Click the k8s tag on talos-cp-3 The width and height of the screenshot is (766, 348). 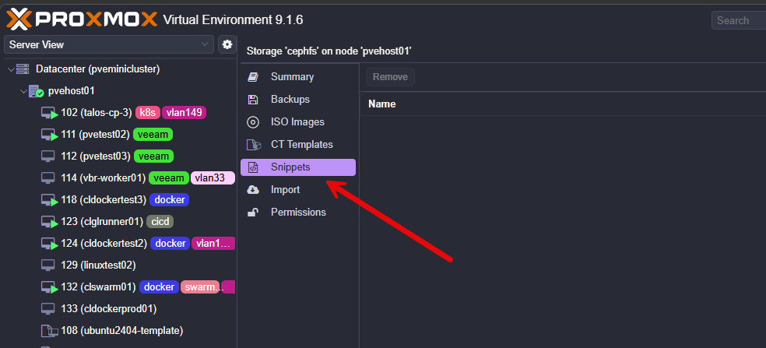pyautogui.click(x=147, y=113)
